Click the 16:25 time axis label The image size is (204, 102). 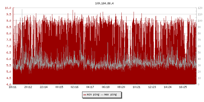pos(183,87)
